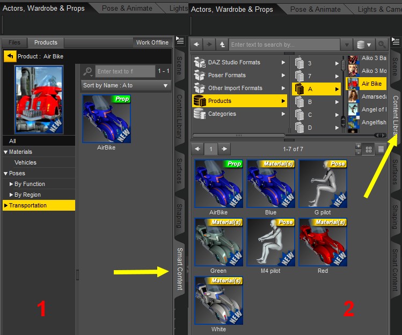Open Pose & Animate tab in Smart Content window
The height and width of the screenshot is (335, 402).
[127, 8]
